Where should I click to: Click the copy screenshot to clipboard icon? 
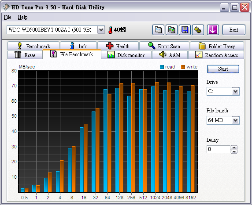[x=171, y=30]
